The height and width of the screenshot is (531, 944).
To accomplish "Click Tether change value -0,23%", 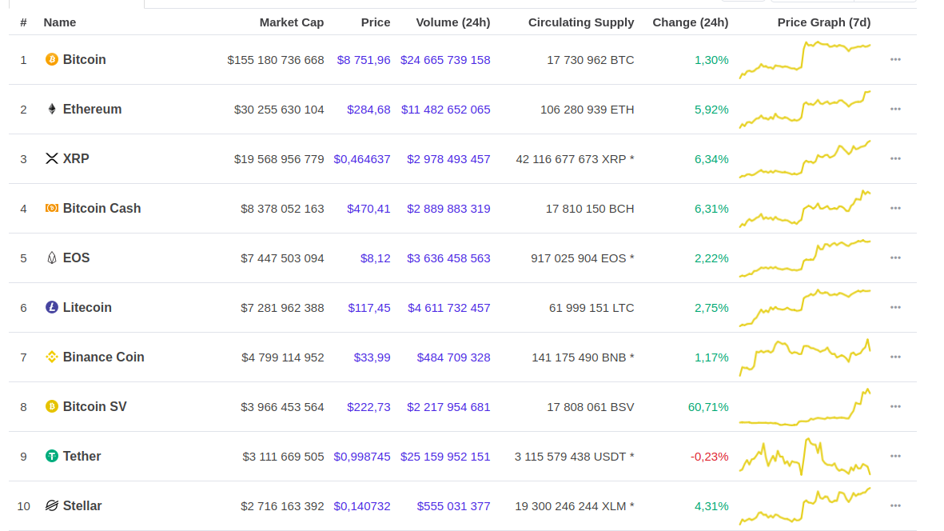I will coord(709,457).
